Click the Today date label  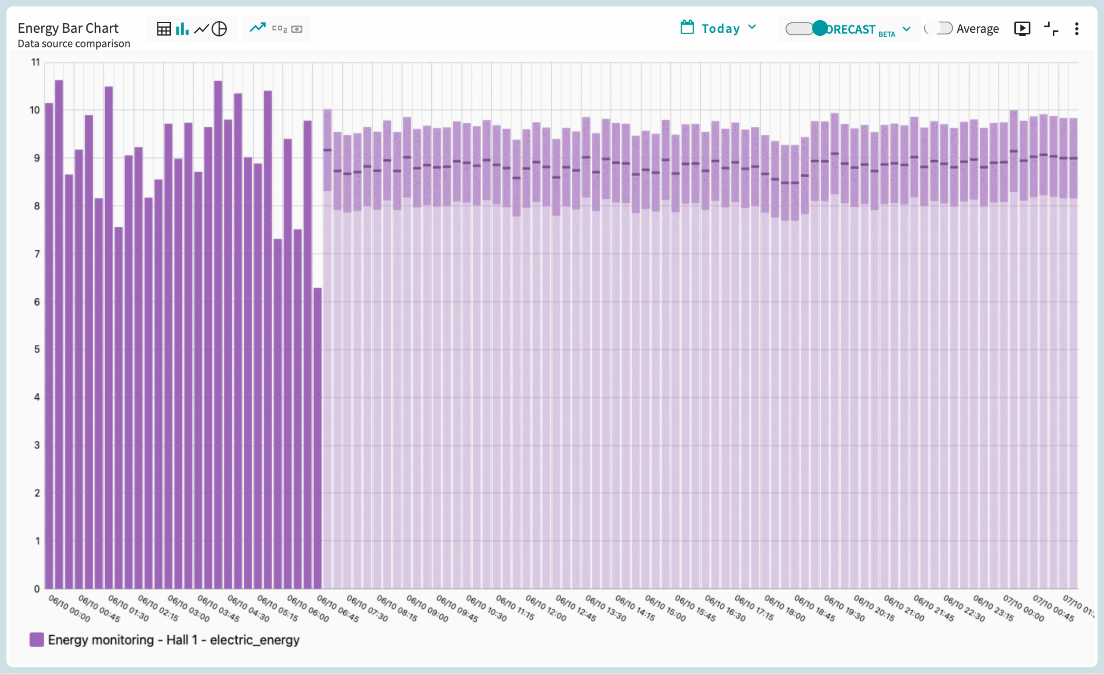721,29
